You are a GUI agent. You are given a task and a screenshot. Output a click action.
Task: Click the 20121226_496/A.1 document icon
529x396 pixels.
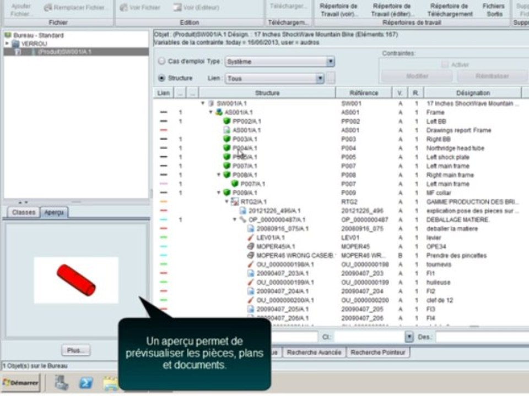[243, 211]
